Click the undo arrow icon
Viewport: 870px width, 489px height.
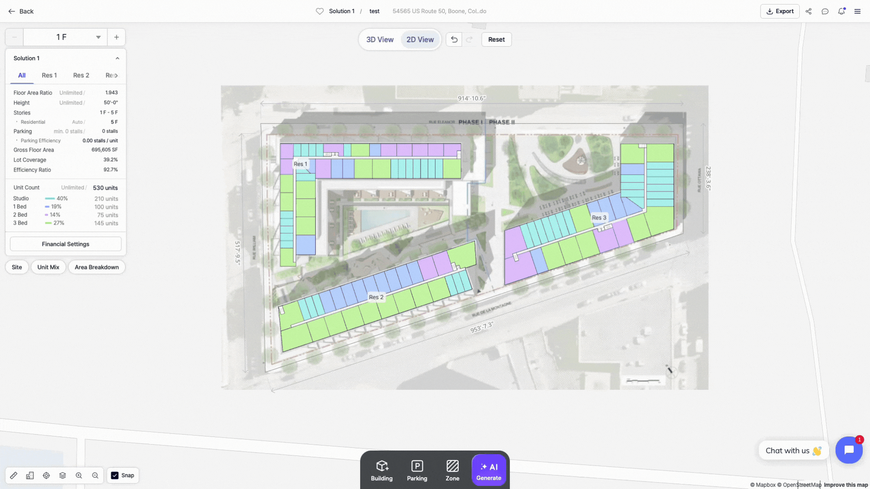(x=454, y=39)
